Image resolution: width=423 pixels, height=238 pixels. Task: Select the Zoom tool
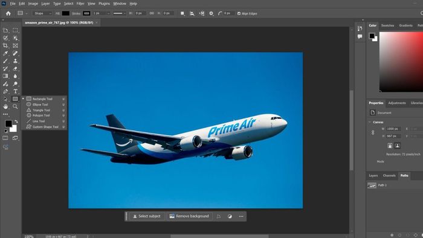pos(15,106)
